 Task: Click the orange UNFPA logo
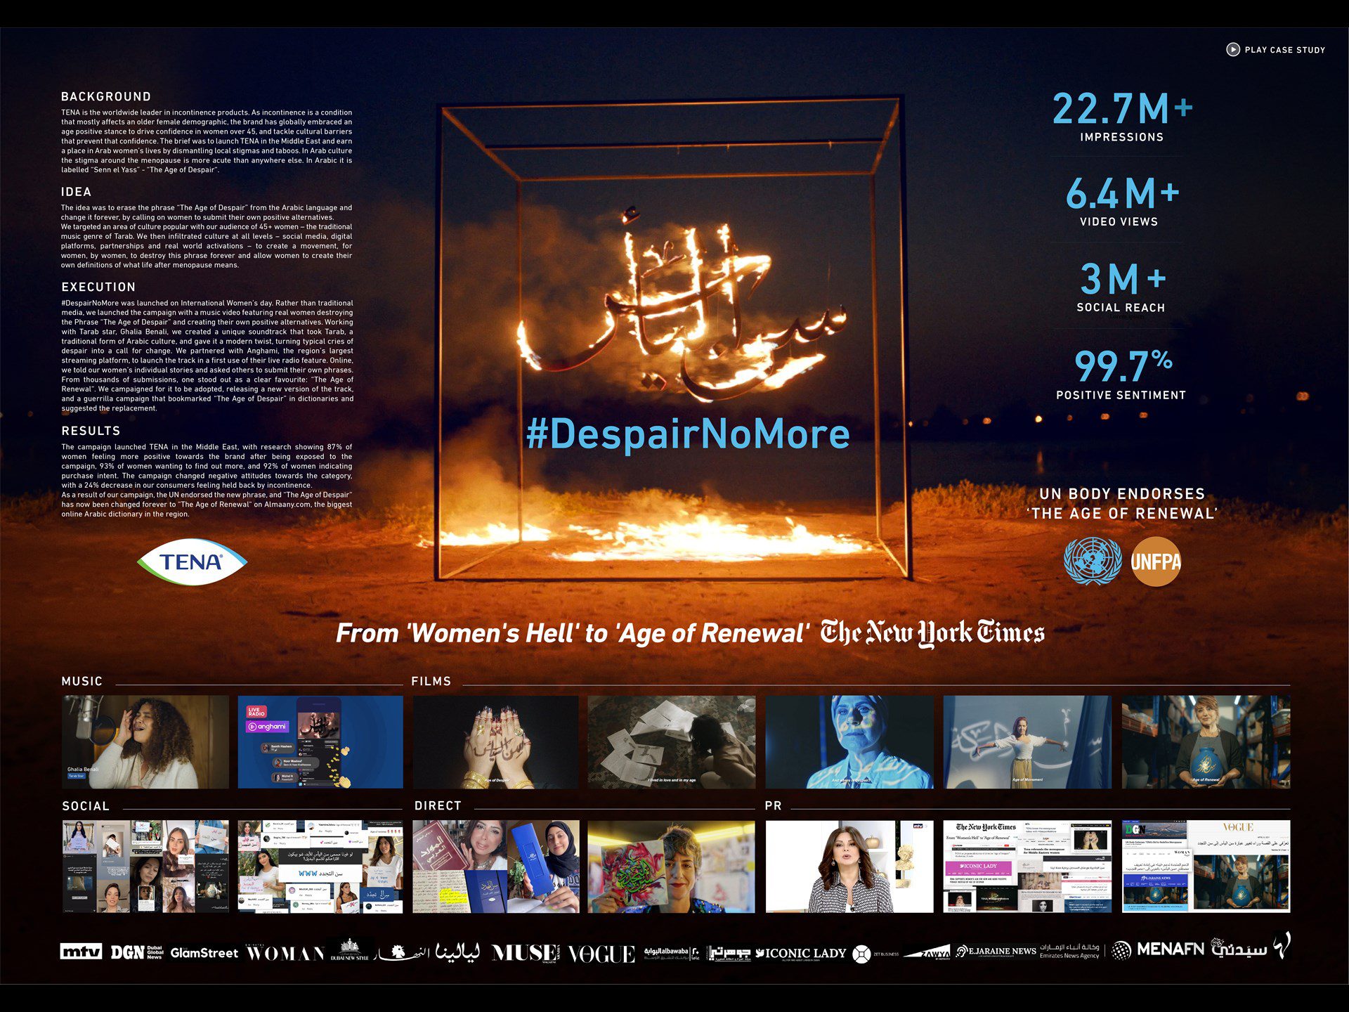pyautogui.click(x=1156, y=562)
